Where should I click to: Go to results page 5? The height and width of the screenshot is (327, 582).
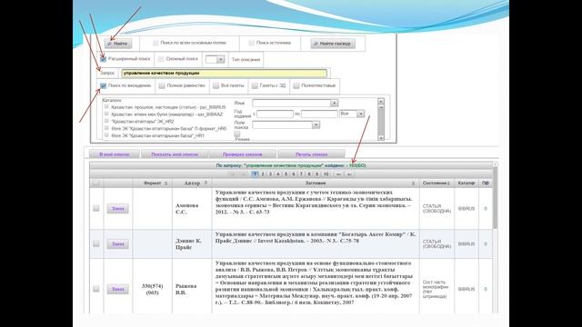(286, 173)
